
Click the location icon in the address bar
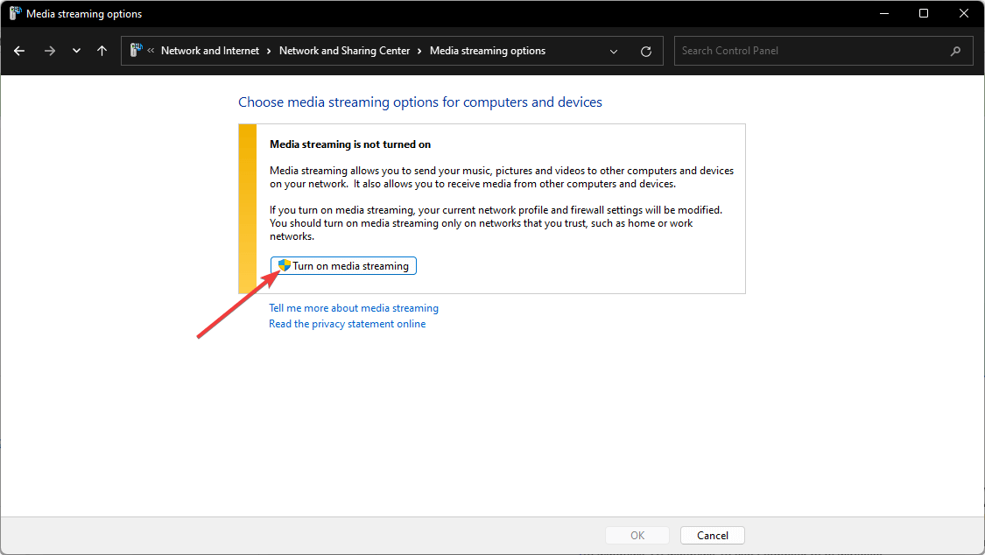137,51
